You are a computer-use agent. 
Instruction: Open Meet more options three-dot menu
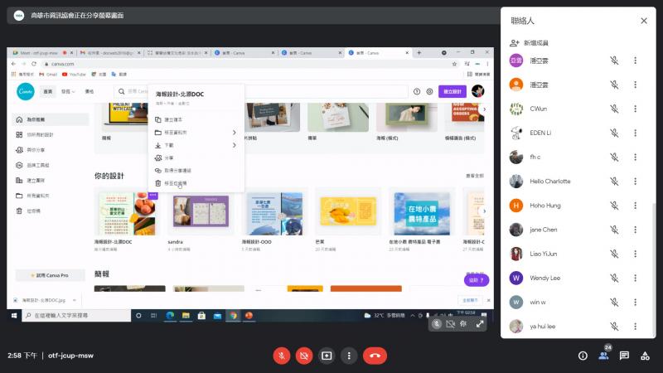349,356
